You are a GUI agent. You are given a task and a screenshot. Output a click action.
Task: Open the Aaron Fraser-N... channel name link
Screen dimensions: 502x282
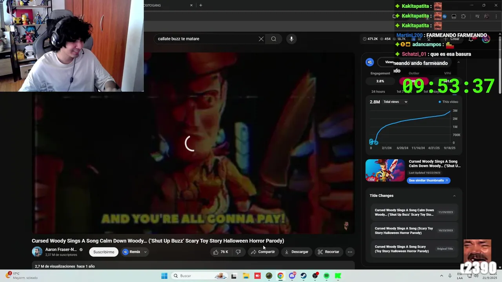[x=61, y=249]
